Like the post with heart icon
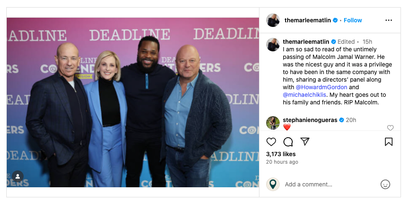Image resolution: width=406 pixels, height=202 pixels. point(271,142)
